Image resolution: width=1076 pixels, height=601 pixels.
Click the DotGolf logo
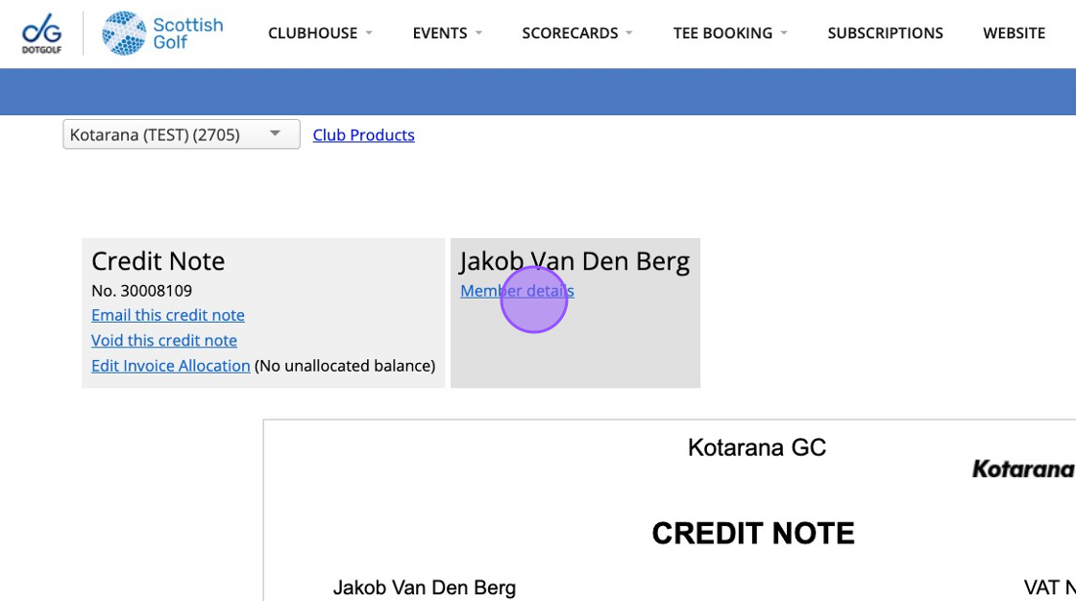[41, 34]
